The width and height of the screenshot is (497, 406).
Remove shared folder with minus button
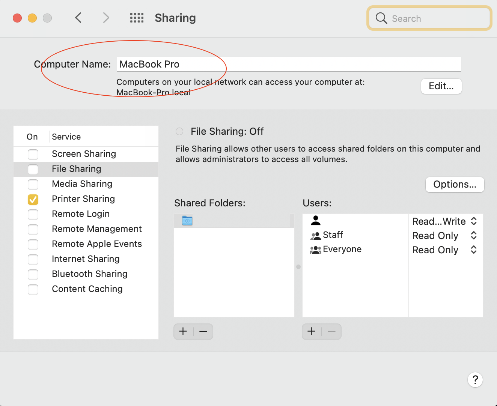tap(203, 332)
